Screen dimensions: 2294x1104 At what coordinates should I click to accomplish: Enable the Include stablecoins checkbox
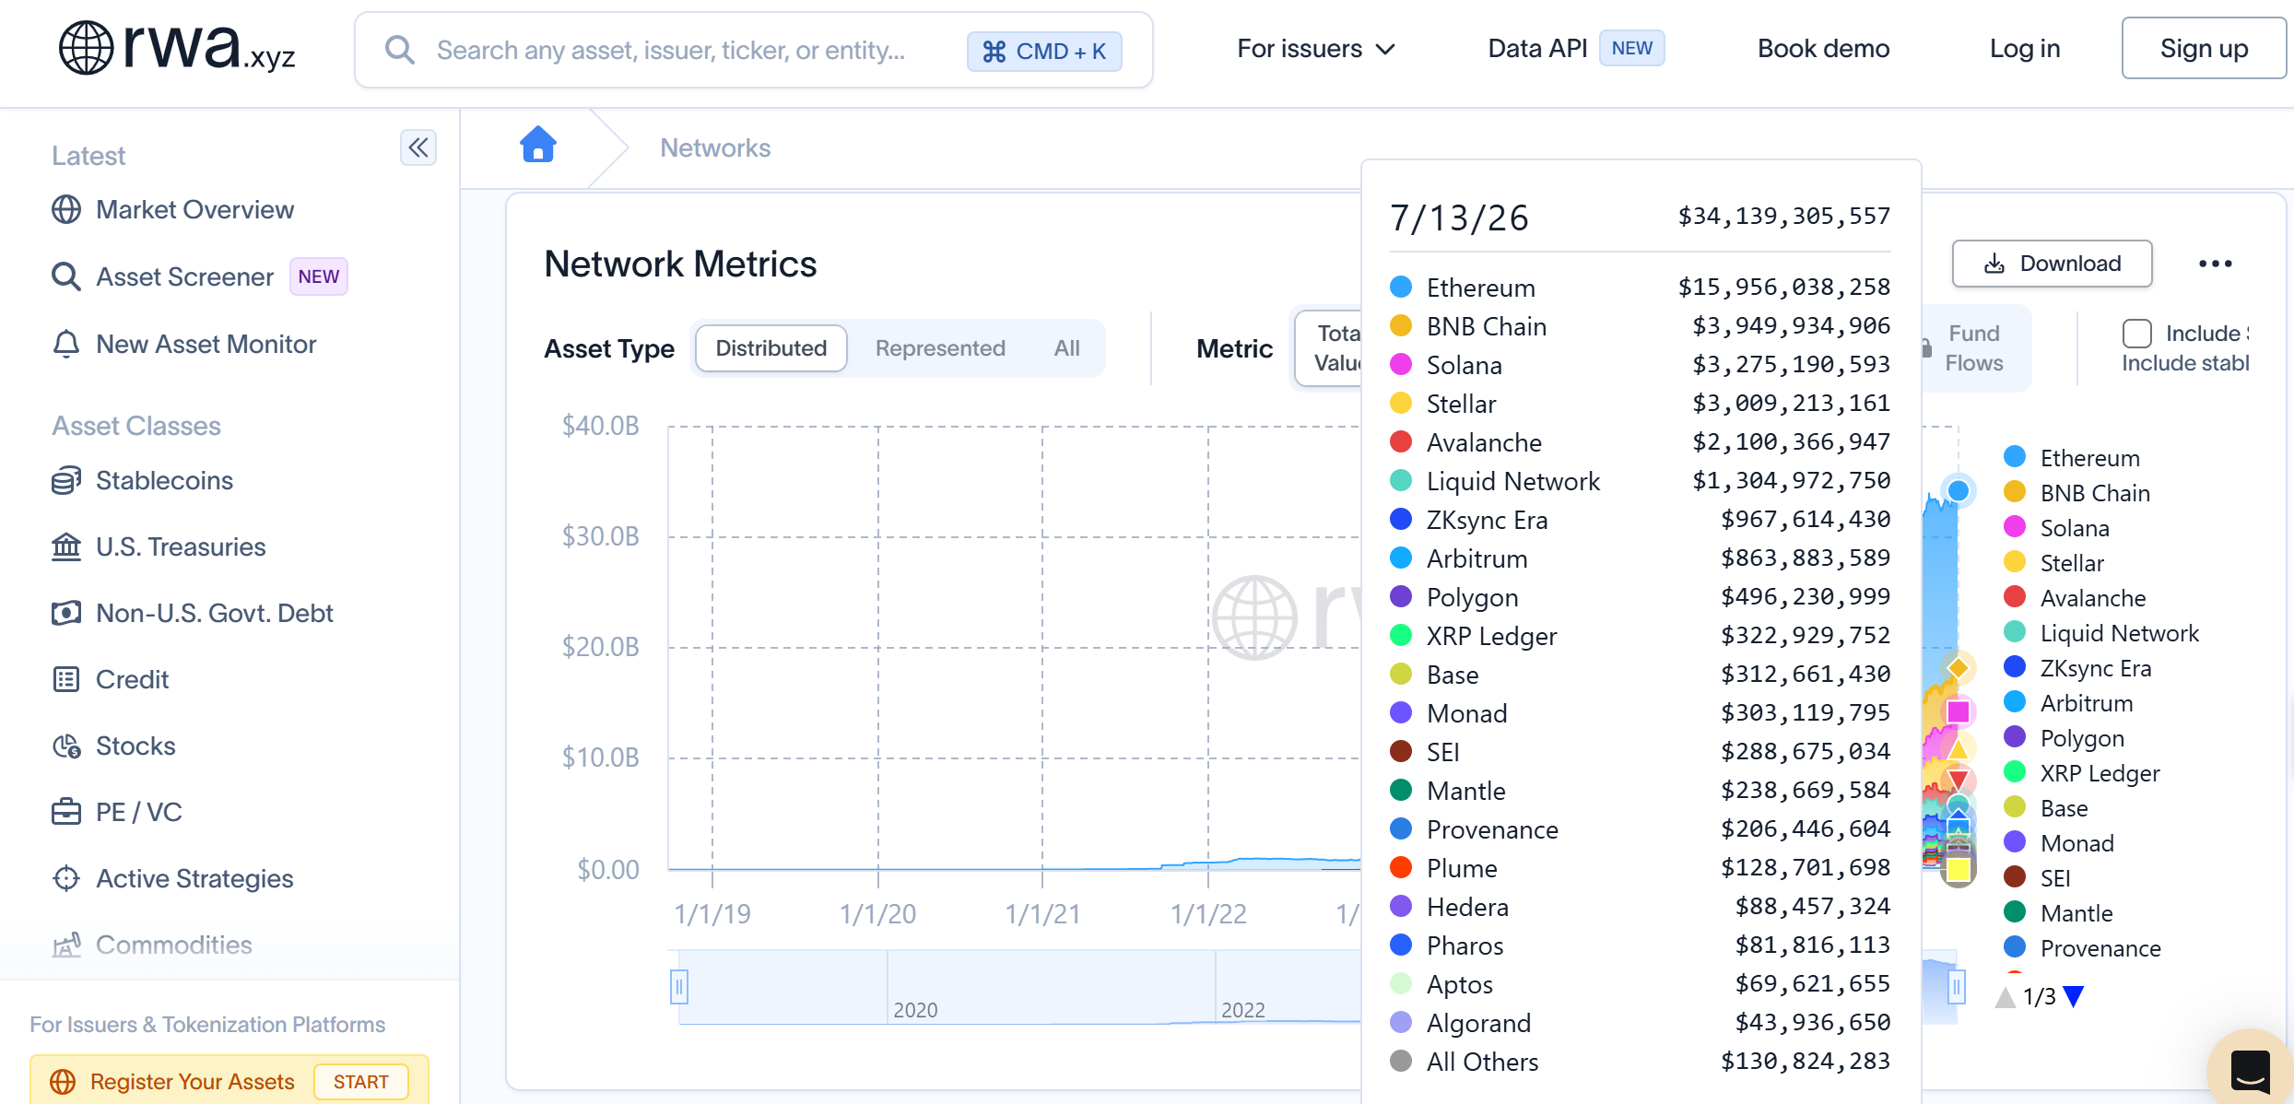coord(2136,334)
